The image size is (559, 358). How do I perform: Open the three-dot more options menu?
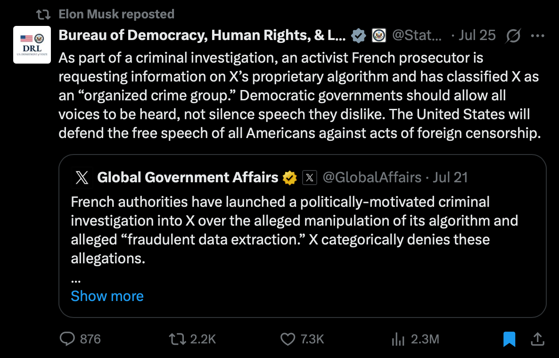(538, 36)
